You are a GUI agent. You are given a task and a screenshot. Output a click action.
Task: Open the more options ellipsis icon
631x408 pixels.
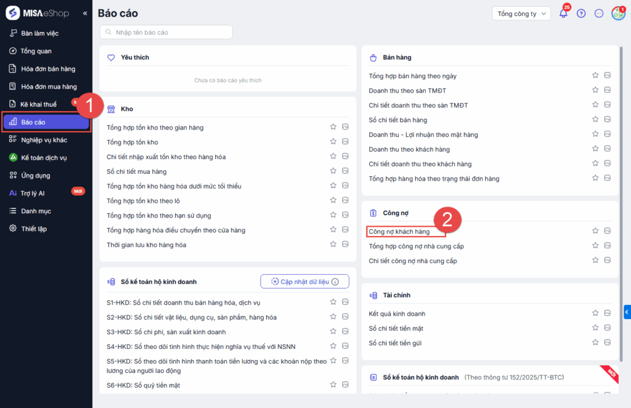598,14
